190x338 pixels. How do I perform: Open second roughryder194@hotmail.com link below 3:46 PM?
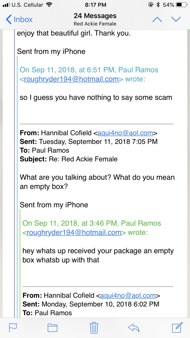[74, 233]
